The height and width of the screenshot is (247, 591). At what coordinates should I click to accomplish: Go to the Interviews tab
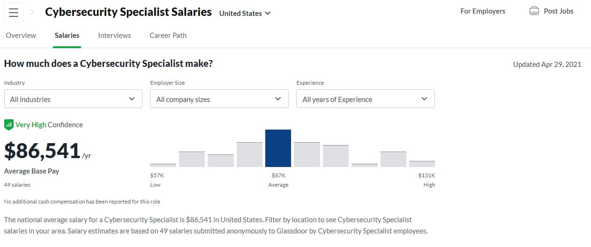(114, 36)
